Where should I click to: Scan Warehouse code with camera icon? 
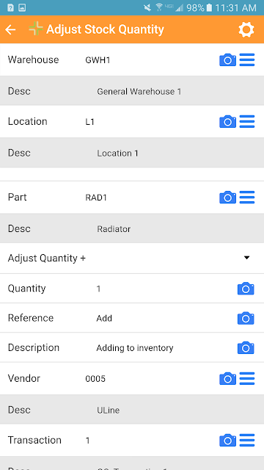click(228, 60)
